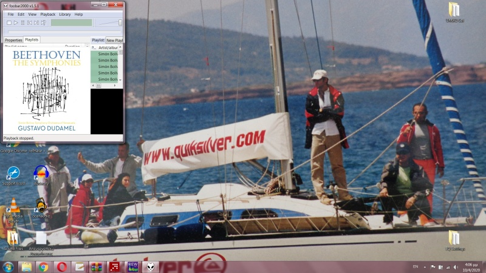Click the green visualization panel in toolbar
This screenshot has width=486, height=273.
72,22
